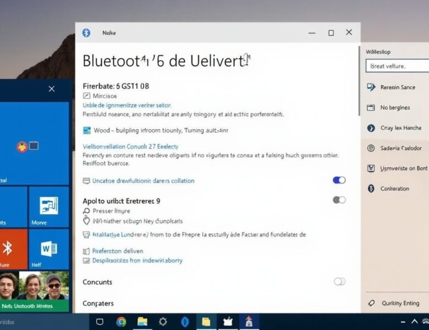The width and height of the screenshot is (429, 330).
Task: Open 'Vielibonvellation Conuph 27 Eeelecty' link
Action: (x=130, y=147)
